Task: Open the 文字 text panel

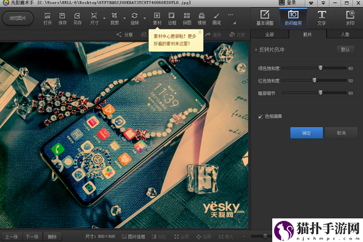Action: click(322, 18)
